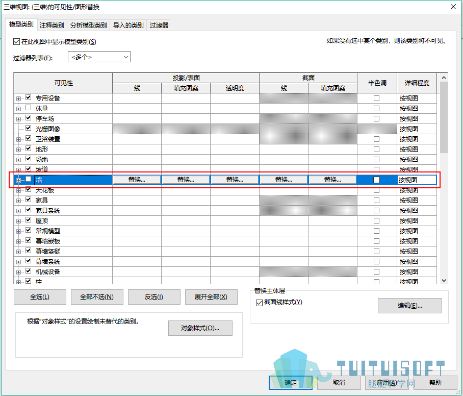Click 替换 under projection 线 for 墙
Screen dimensions: 463x396
(x=137, y=180)
